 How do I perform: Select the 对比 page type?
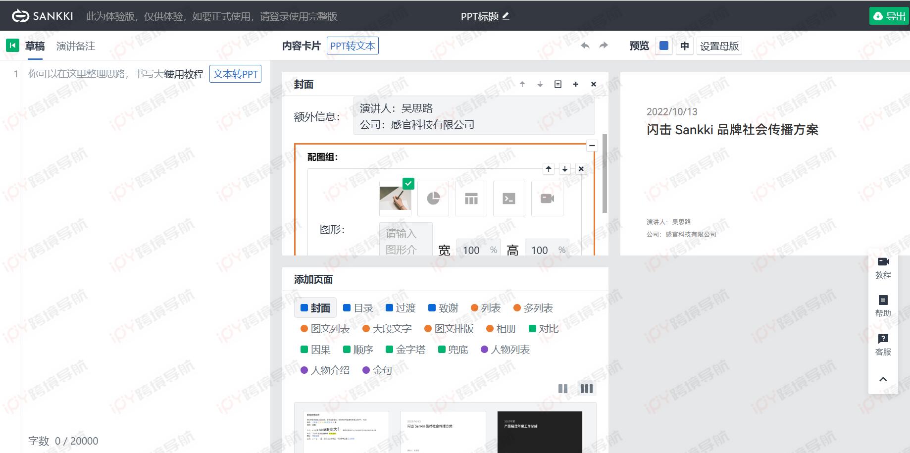[544, 329]
